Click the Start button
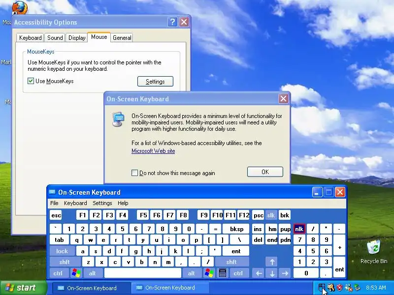 pyautogui.click(x=23, y=288)
